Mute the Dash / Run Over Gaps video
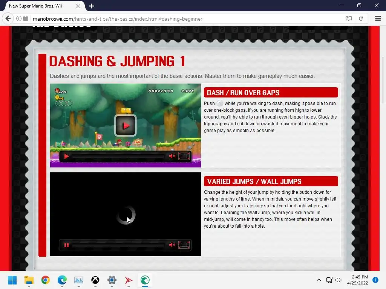This screenshot has width=386, height=289. tap(172, 156)
